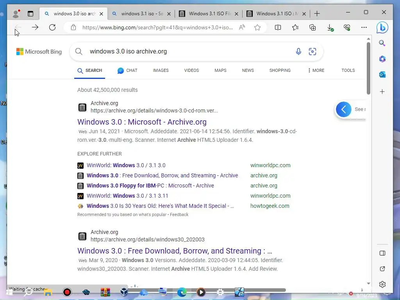This screenshot has height=300, width=400.
Task: Switch to the 'Windows 3.1 ISO :' tab
Action: click(277, 14)
